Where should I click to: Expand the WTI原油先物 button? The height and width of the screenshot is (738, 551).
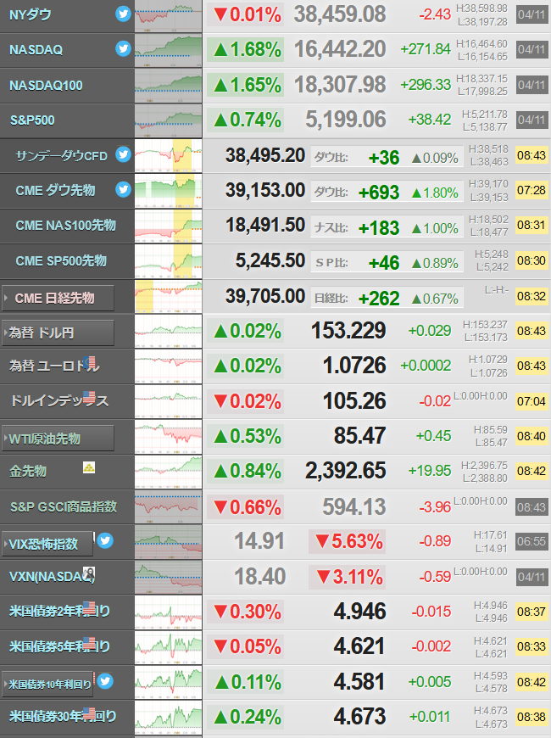point(58,439)
